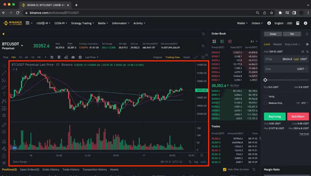
Task: Toggle log scale on chart
Action: [x=196, y=162]
